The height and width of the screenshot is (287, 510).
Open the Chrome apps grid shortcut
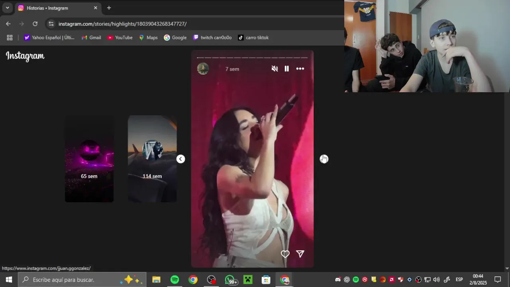pos(10,37)
